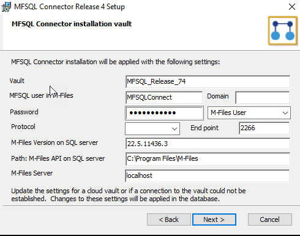Close the MFSQL Connector Setup window
Screen dimensions: 300x236
[x=292, y=7]
